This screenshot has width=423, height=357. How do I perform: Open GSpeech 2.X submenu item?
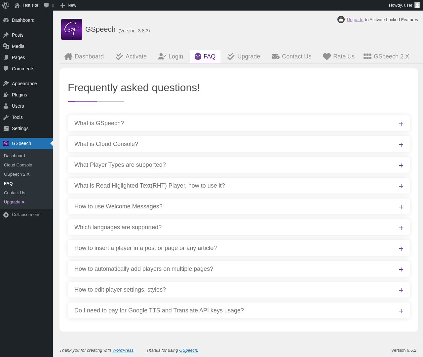17,174
